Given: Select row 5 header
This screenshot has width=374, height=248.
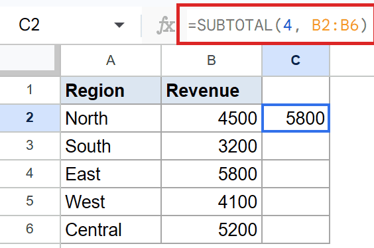Looking at the screenshot, I should click(30, 202).
